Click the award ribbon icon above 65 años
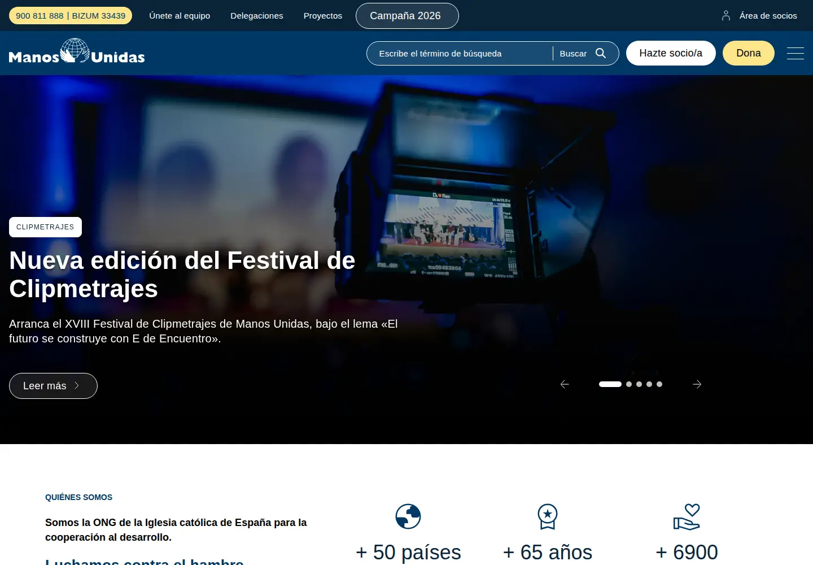This screenshot has width=813, height=565. tap(548, 516)
